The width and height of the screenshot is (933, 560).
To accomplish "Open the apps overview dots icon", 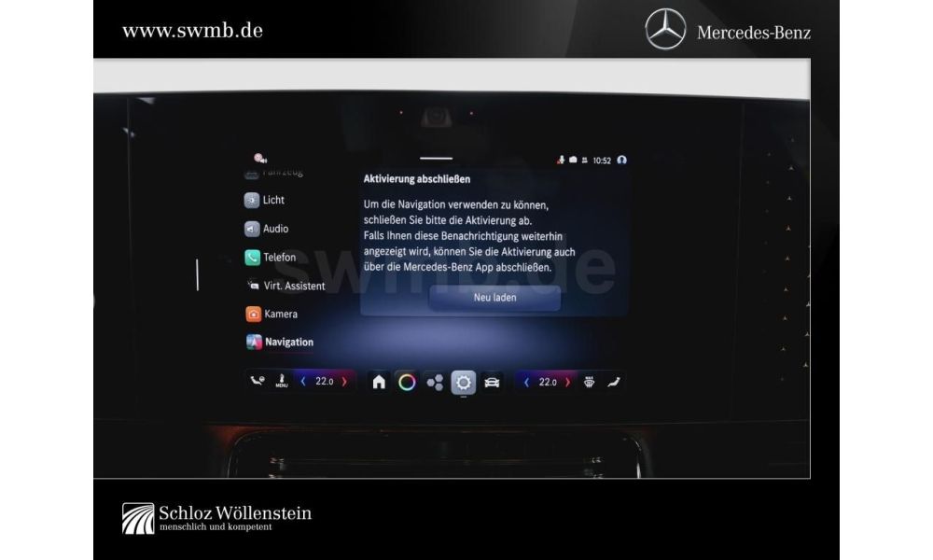I will pyautogui.click(x=435, y=382).
